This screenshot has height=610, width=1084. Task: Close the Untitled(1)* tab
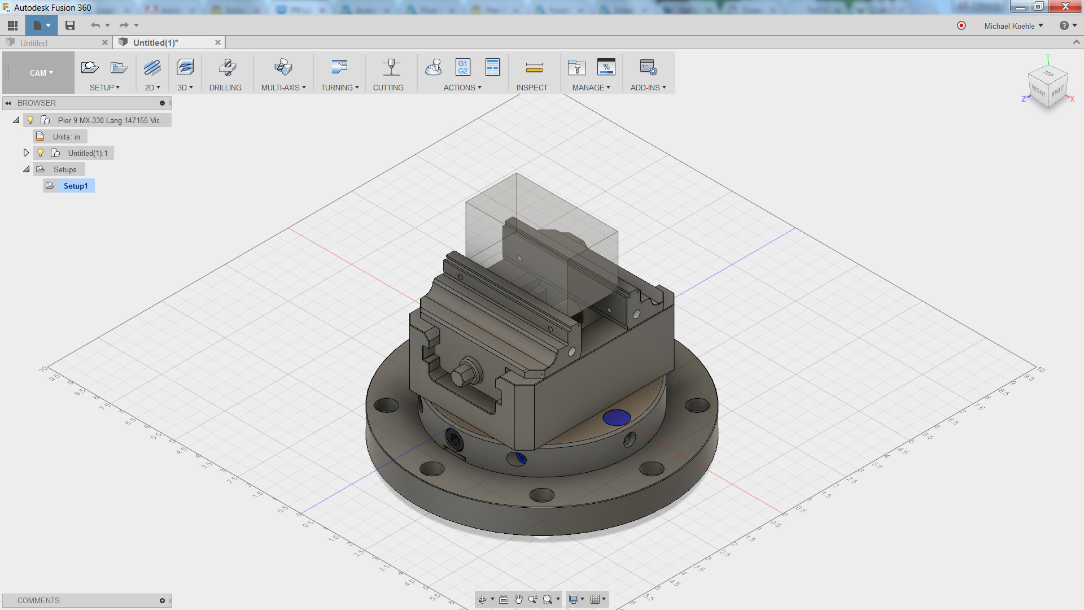[218, 42]
